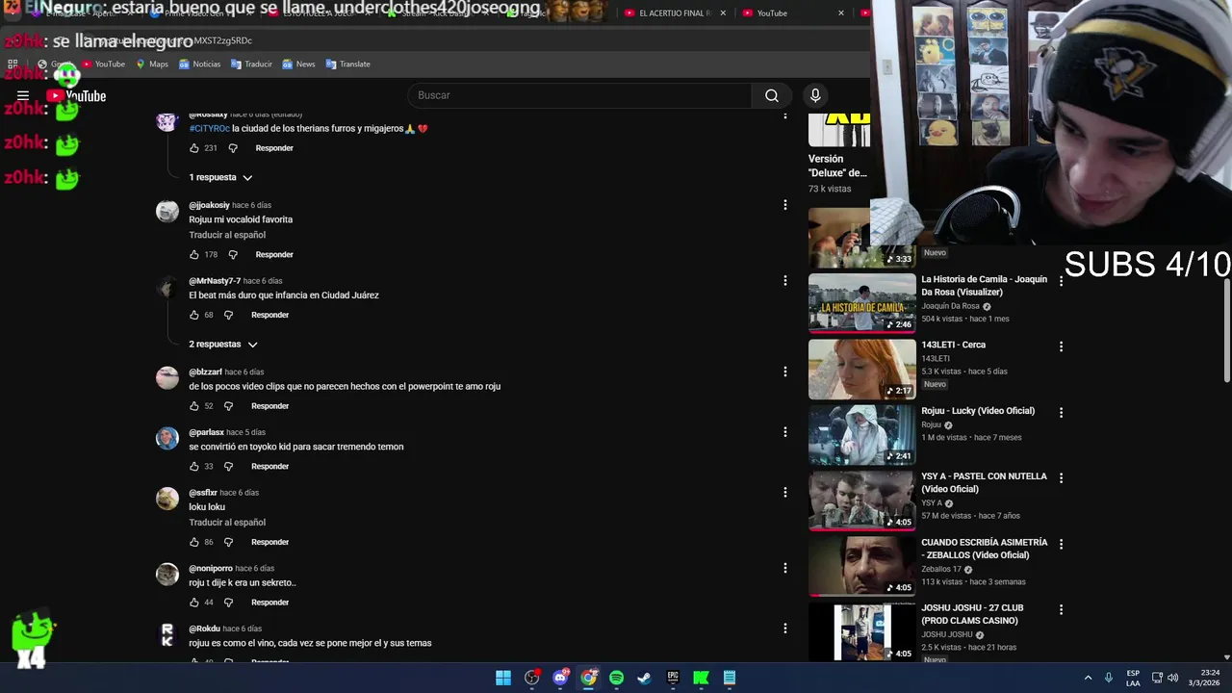1232x693 pixels.
Task: Show hidden system tray icons chevron
Action: (1088, 678)
